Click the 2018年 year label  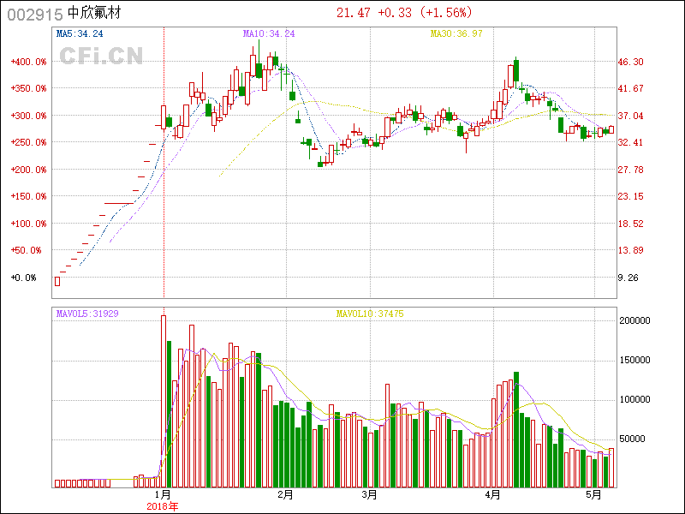pyautogui.click(x=162, y=506)
